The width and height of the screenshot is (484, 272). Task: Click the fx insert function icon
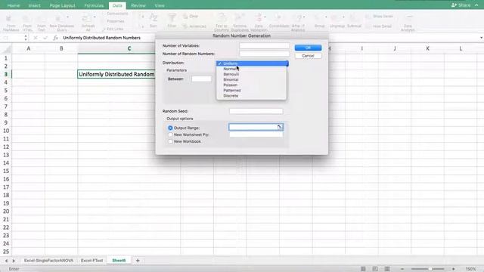coord(55,38)
